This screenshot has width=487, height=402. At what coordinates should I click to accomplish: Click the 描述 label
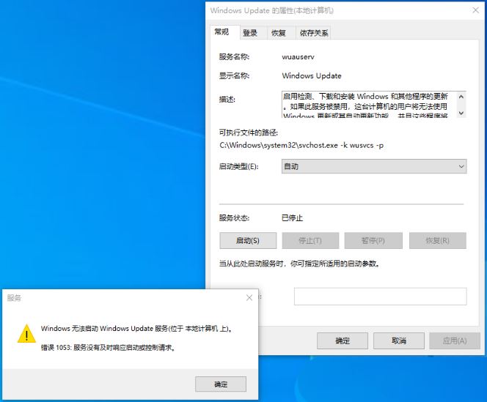pos(227,100)
